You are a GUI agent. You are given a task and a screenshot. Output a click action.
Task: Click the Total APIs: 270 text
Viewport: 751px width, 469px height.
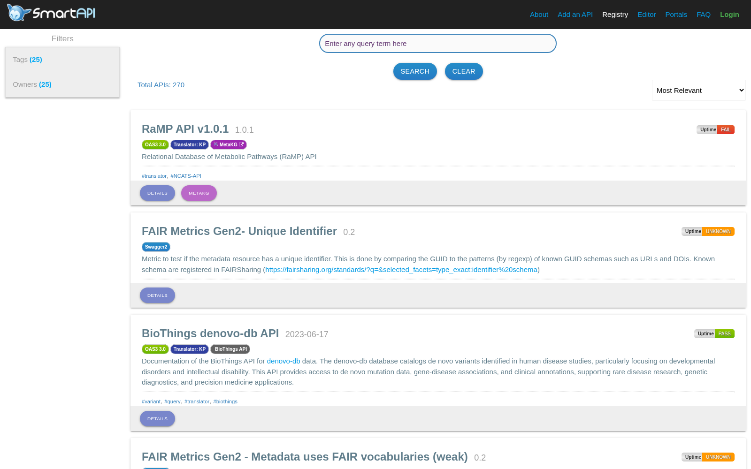(x=161, y=85)
